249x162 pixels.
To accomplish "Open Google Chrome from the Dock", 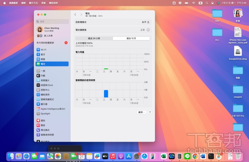I will 195,156.
